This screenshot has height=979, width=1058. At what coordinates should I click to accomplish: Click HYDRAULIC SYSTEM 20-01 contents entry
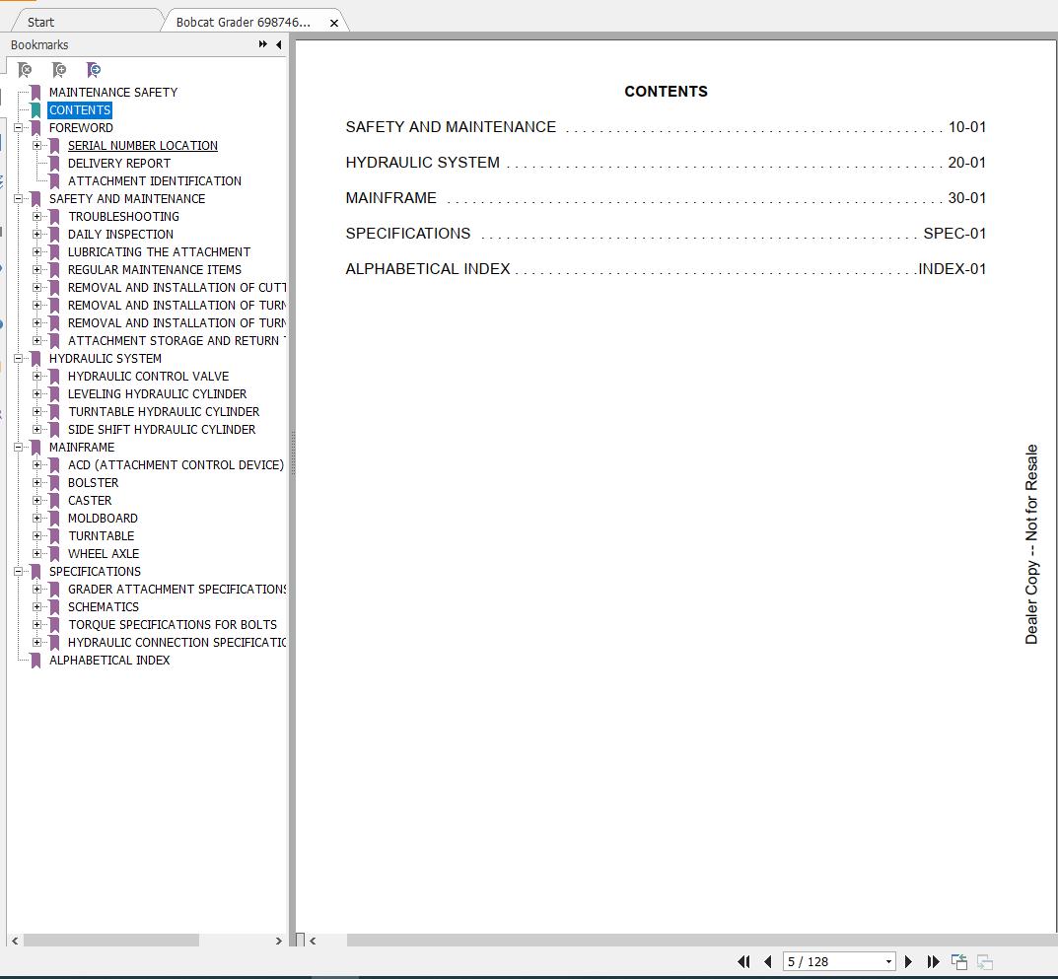click(666, 163)
